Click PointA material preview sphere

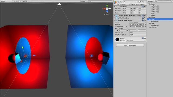(x=117, y=39)
